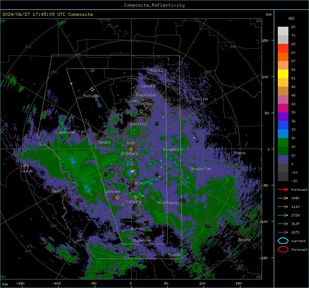
Task: Click the Blackfalds label
Action: tap(146, 95)
